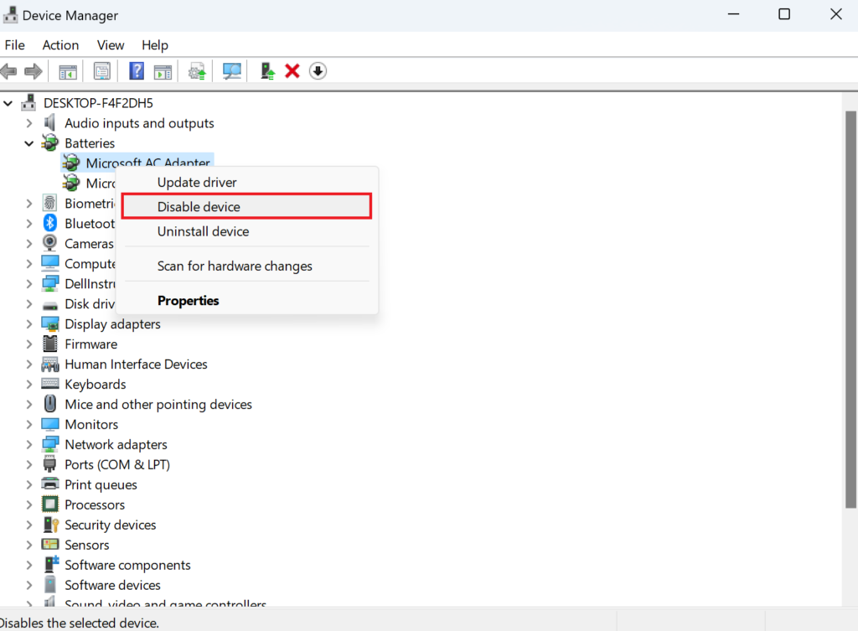
Task: Select the Processors tree item
Action: (x=95, y=505)
